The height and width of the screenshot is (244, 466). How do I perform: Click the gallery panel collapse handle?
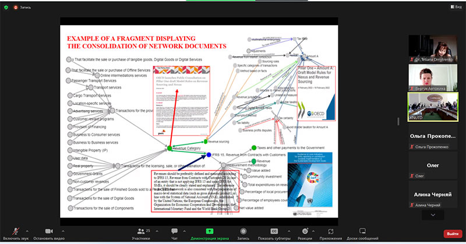click(398, 121)
